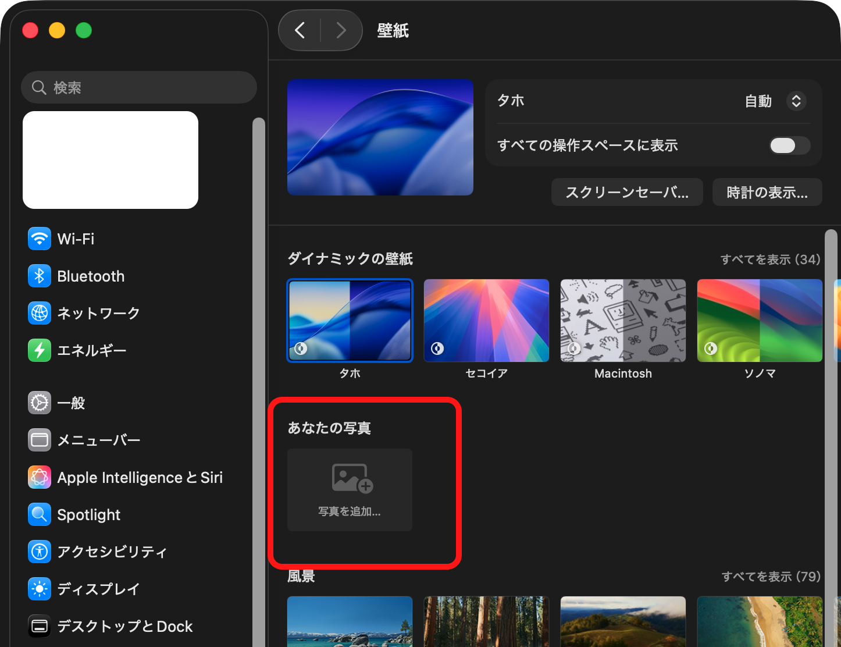Click the 一般 gear icon
This screenshot has height=647, width=841.
point(40,403)
